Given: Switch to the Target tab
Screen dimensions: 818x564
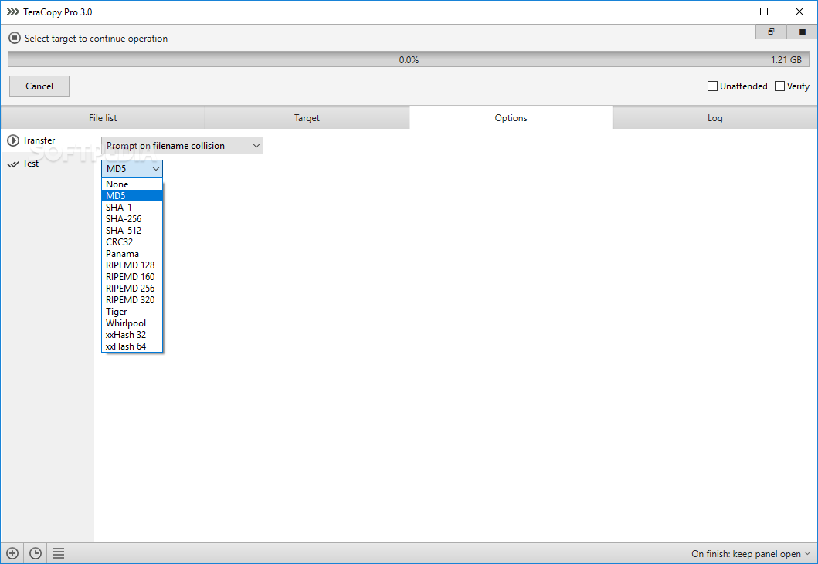Looking at the screenshot, I should click(307, 118).
